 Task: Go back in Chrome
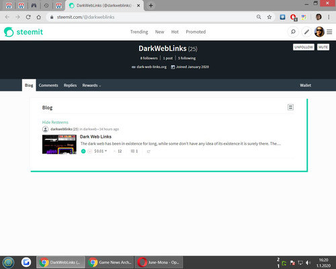coord(7,17)
